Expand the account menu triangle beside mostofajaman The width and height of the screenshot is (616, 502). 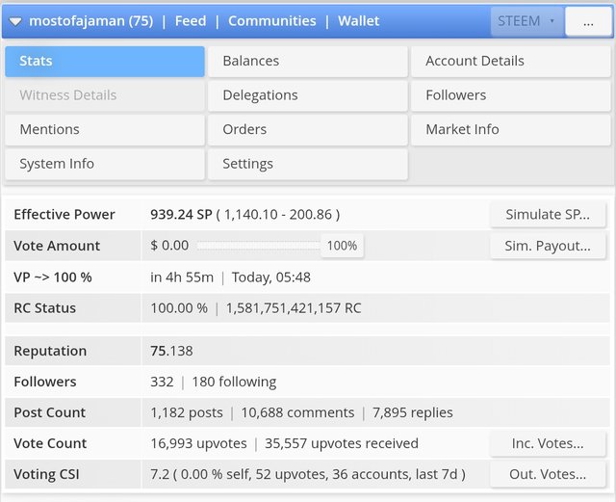coord(15,21)
